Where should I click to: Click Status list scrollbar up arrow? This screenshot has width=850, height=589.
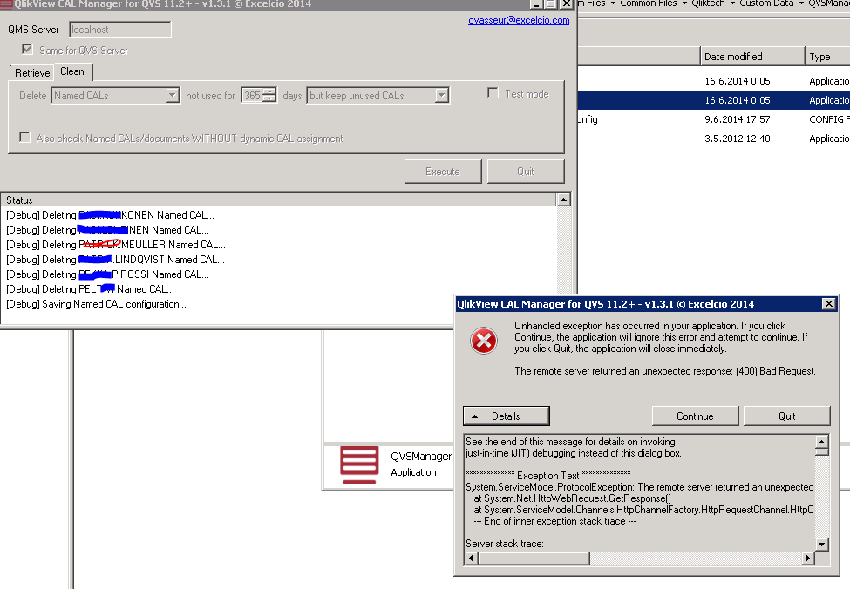click(564, 200)
